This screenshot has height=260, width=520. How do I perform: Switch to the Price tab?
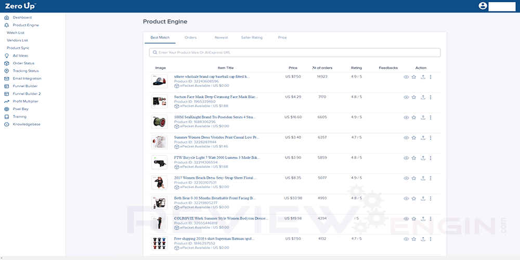tap(282, 37)
